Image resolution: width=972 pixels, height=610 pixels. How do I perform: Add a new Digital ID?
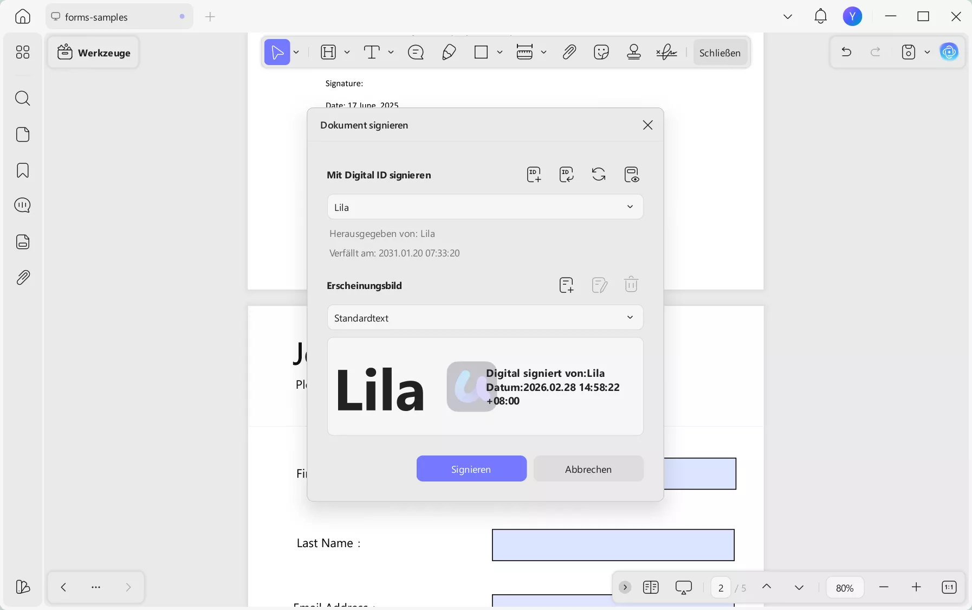click(533, 175)
